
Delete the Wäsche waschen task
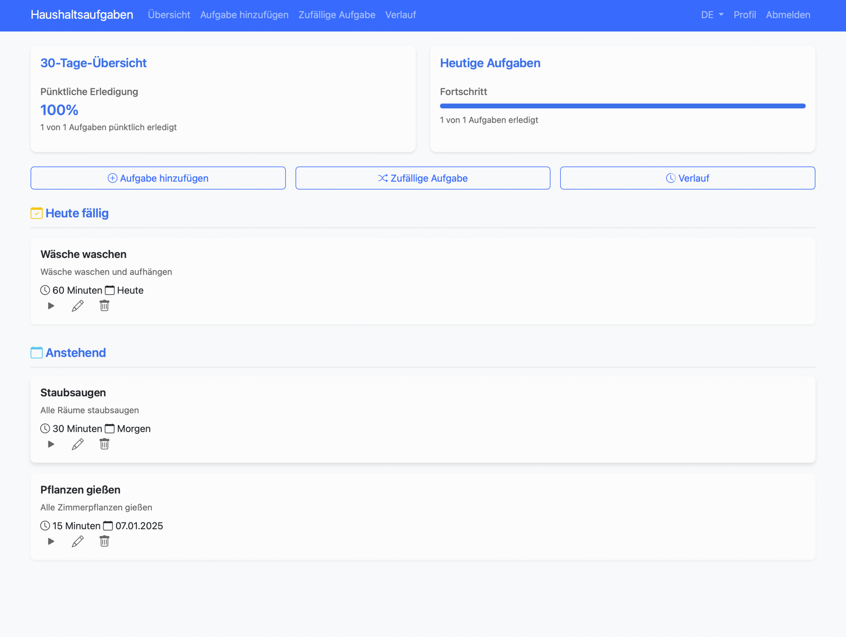104,306
